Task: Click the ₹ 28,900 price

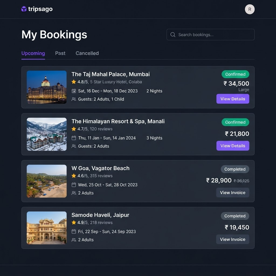Action: coord(219,180)
